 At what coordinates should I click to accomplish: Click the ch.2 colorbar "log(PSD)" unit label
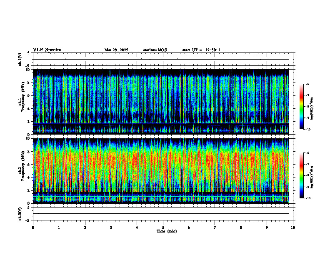pos(312,177)
